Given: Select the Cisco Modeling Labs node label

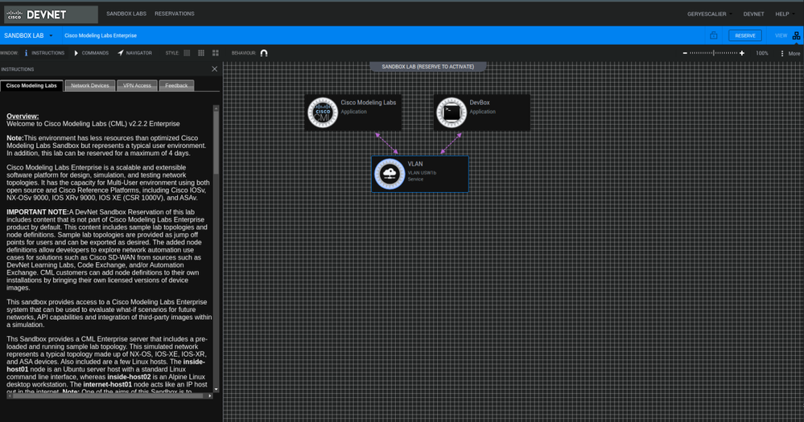Looking at the screenshot, I should click(368, 102).
